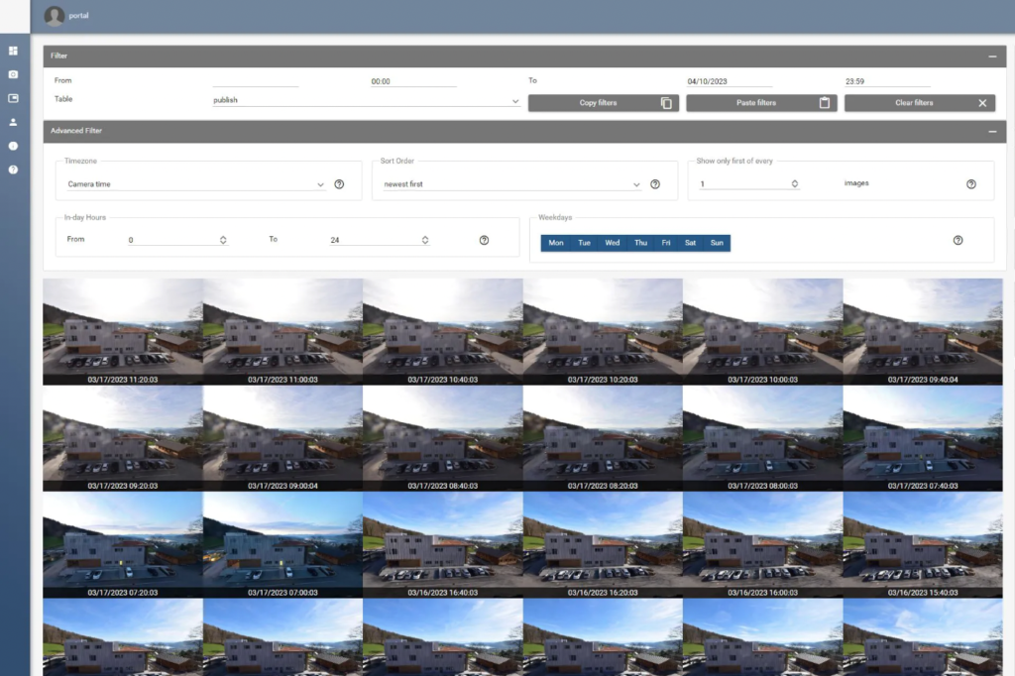Screen dimensions: 1015x676
Task: Open the Sort Order dropdown
Action: [511, 184]
